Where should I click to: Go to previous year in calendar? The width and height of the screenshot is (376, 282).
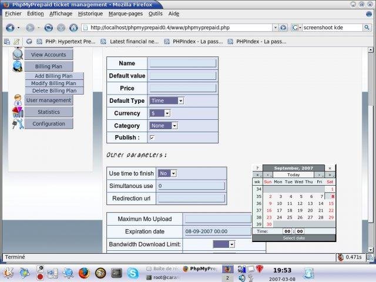[258, 175]
